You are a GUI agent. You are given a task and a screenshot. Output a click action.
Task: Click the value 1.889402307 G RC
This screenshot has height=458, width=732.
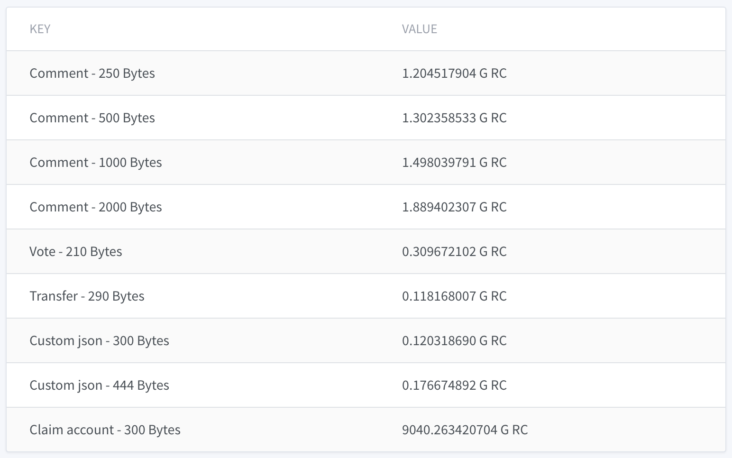point(454,207)
